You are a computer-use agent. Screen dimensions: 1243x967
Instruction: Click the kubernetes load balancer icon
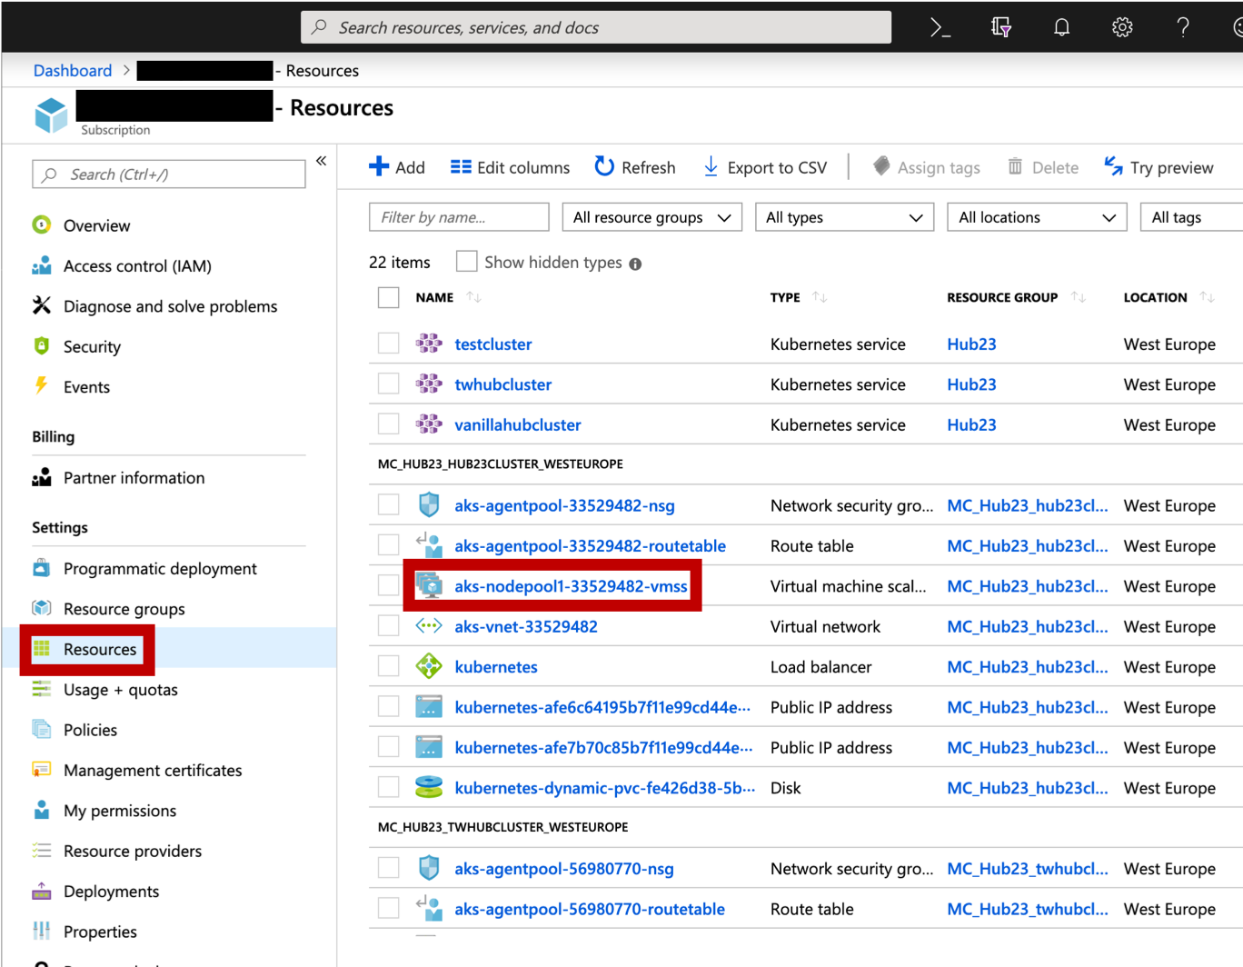pyautogui.click(x=429, y=666)
